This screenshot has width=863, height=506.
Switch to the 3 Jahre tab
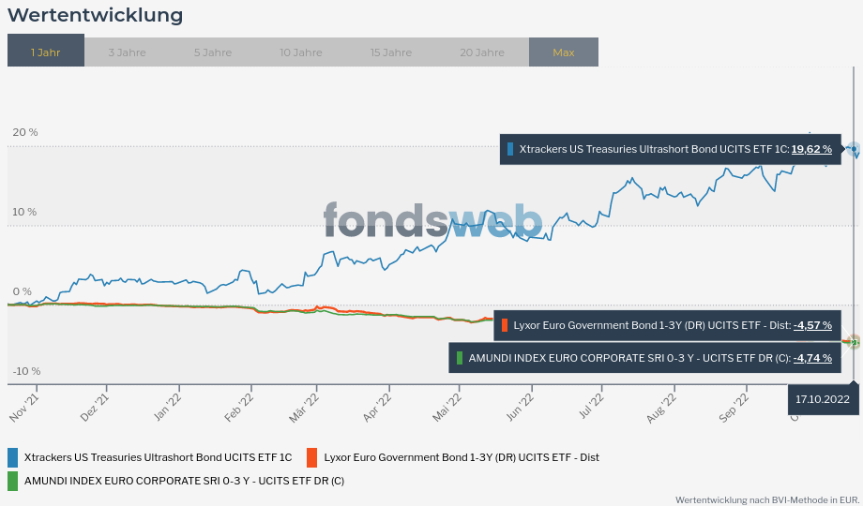(127, 52)
